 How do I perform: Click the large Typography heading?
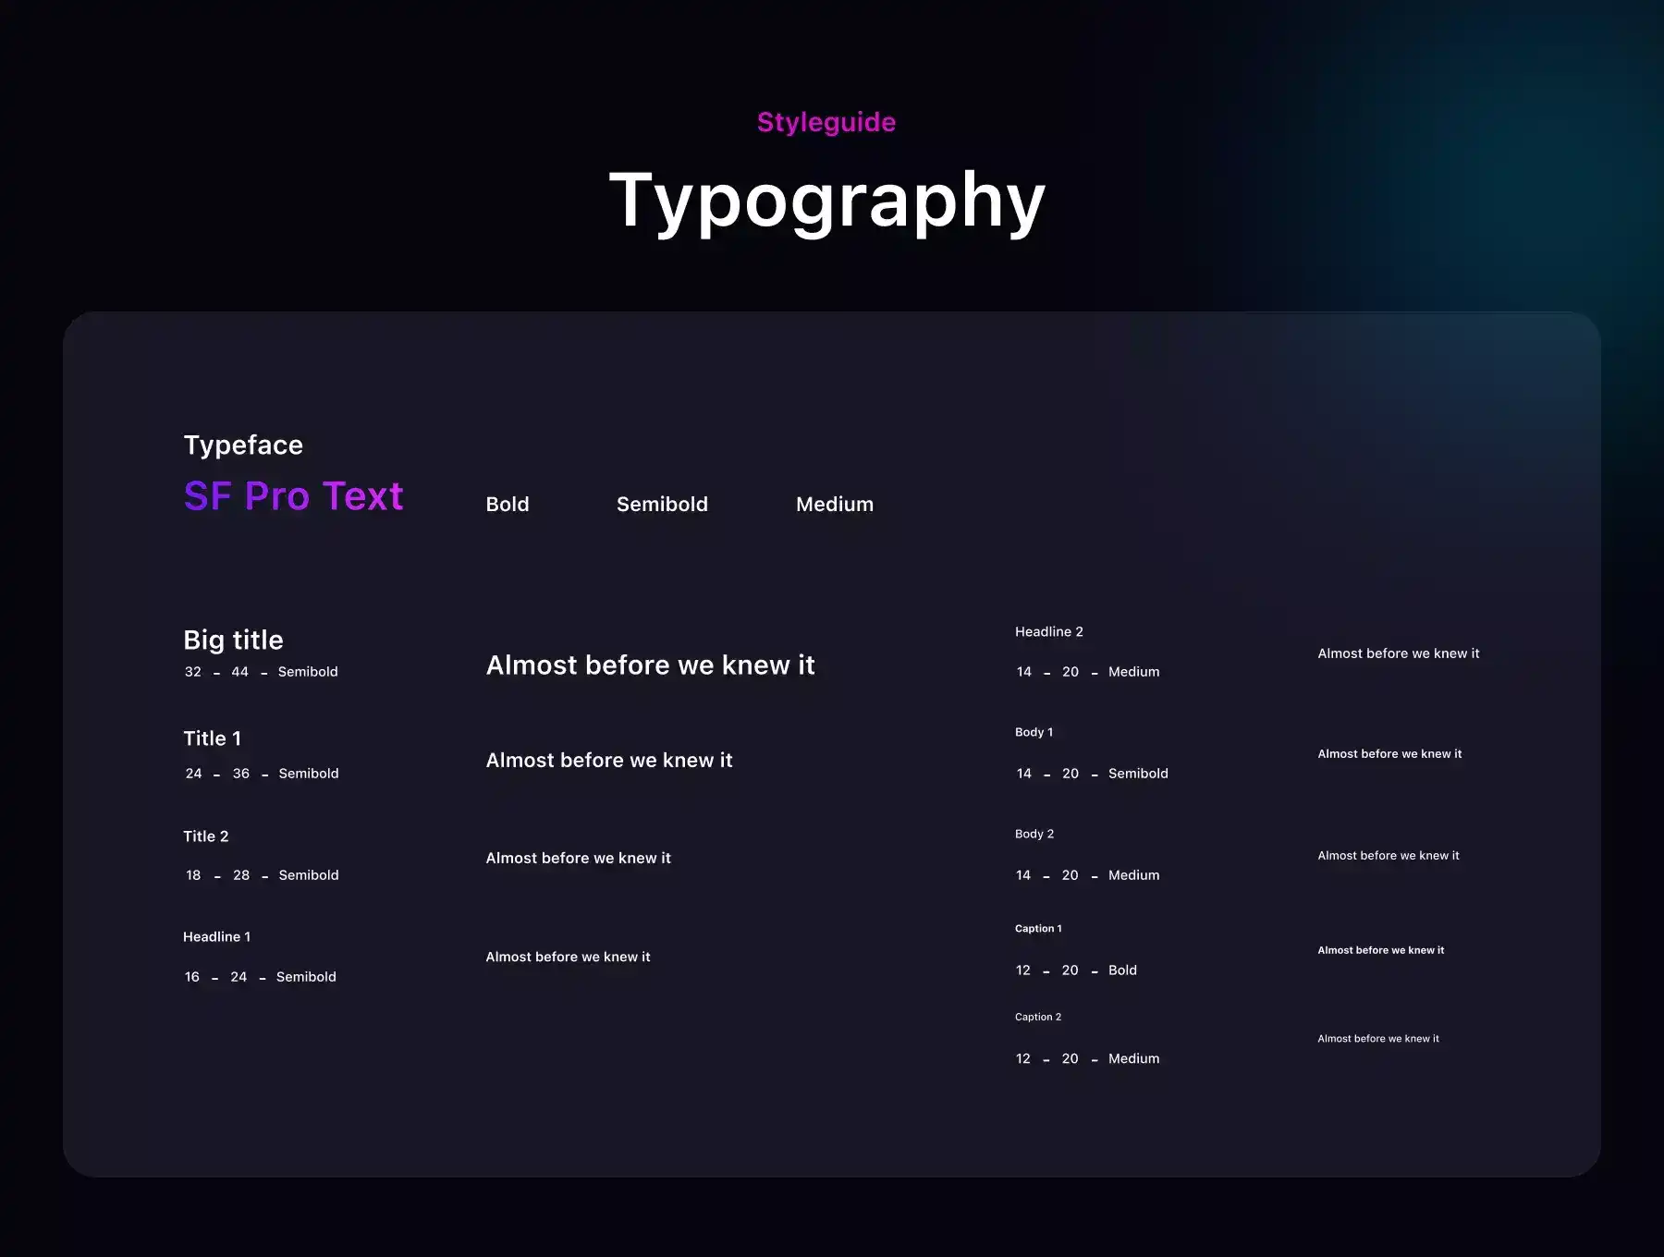point(826,201)
